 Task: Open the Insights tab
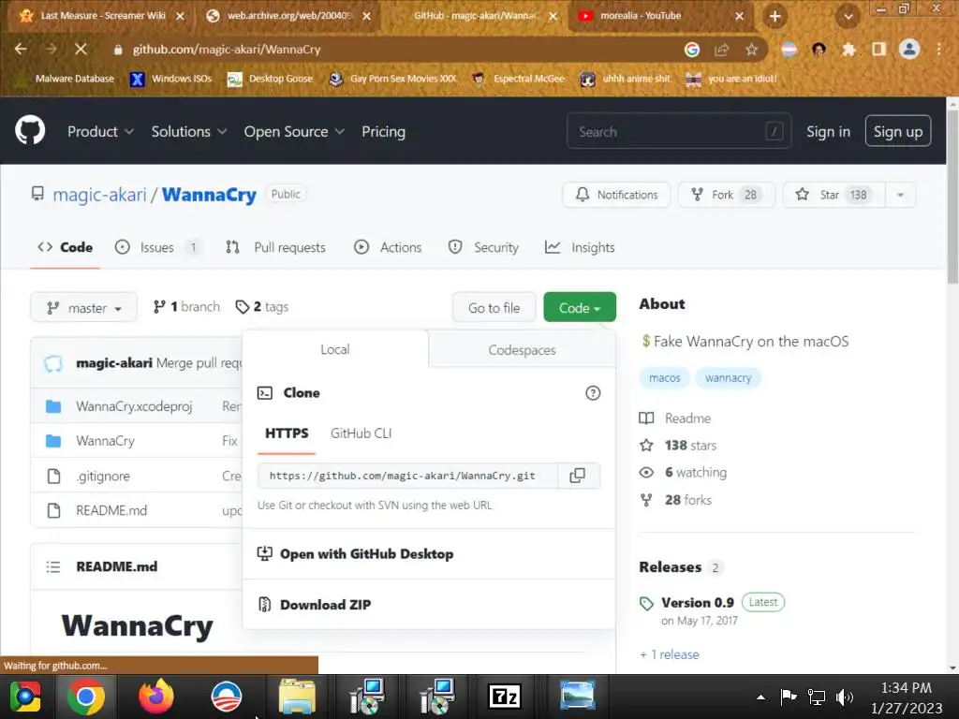(x=580, y=247)
